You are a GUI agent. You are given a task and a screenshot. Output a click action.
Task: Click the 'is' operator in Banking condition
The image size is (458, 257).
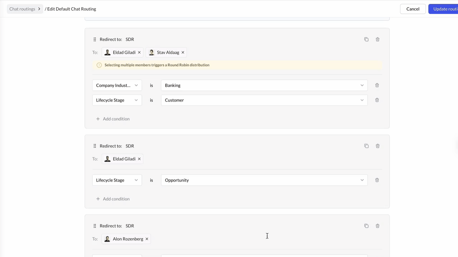(151, 85)
